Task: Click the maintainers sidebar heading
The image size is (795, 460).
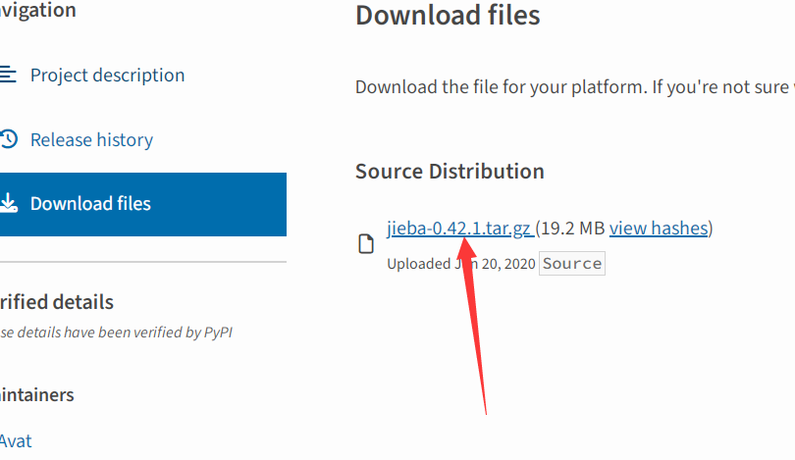Action: tap(37, 394)
